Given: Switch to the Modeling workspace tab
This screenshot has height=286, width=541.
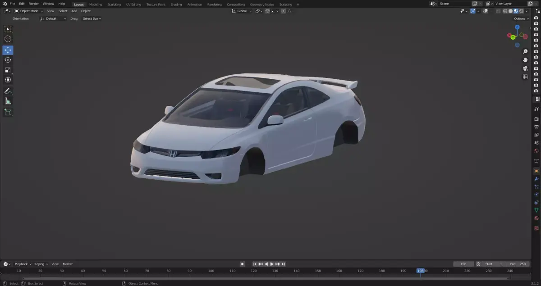Looking at the screenshot, I should (x=96, y=4).
